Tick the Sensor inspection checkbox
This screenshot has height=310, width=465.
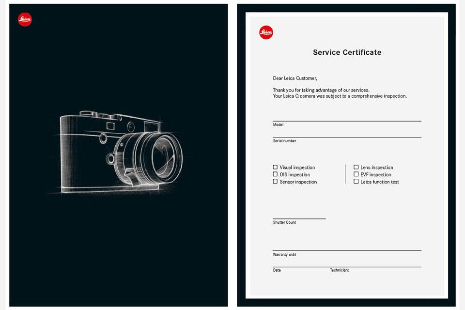point(275,181)
